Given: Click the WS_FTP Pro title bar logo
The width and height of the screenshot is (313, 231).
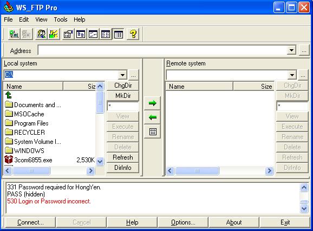Looking at the screenshot, I should [9, 7].
